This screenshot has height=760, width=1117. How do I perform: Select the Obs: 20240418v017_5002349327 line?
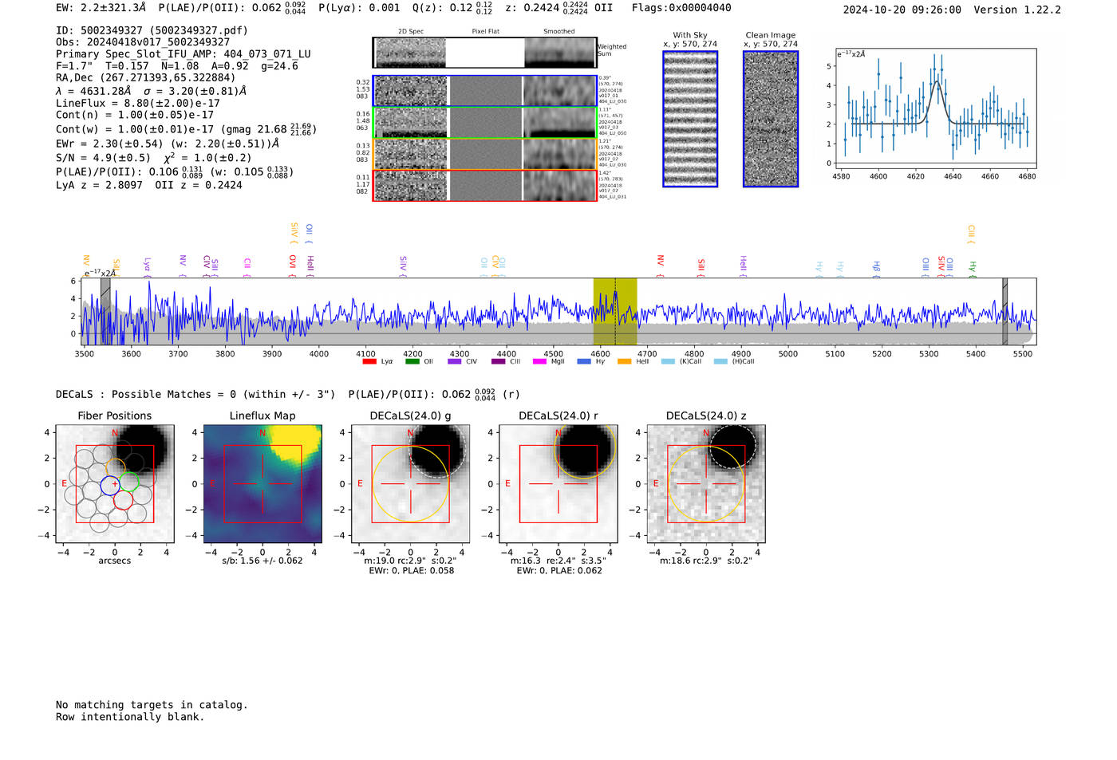(x=143, y=42)
